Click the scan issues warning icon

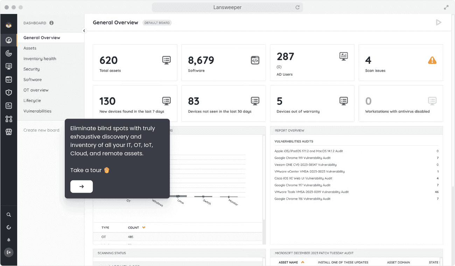coord(432,60)
